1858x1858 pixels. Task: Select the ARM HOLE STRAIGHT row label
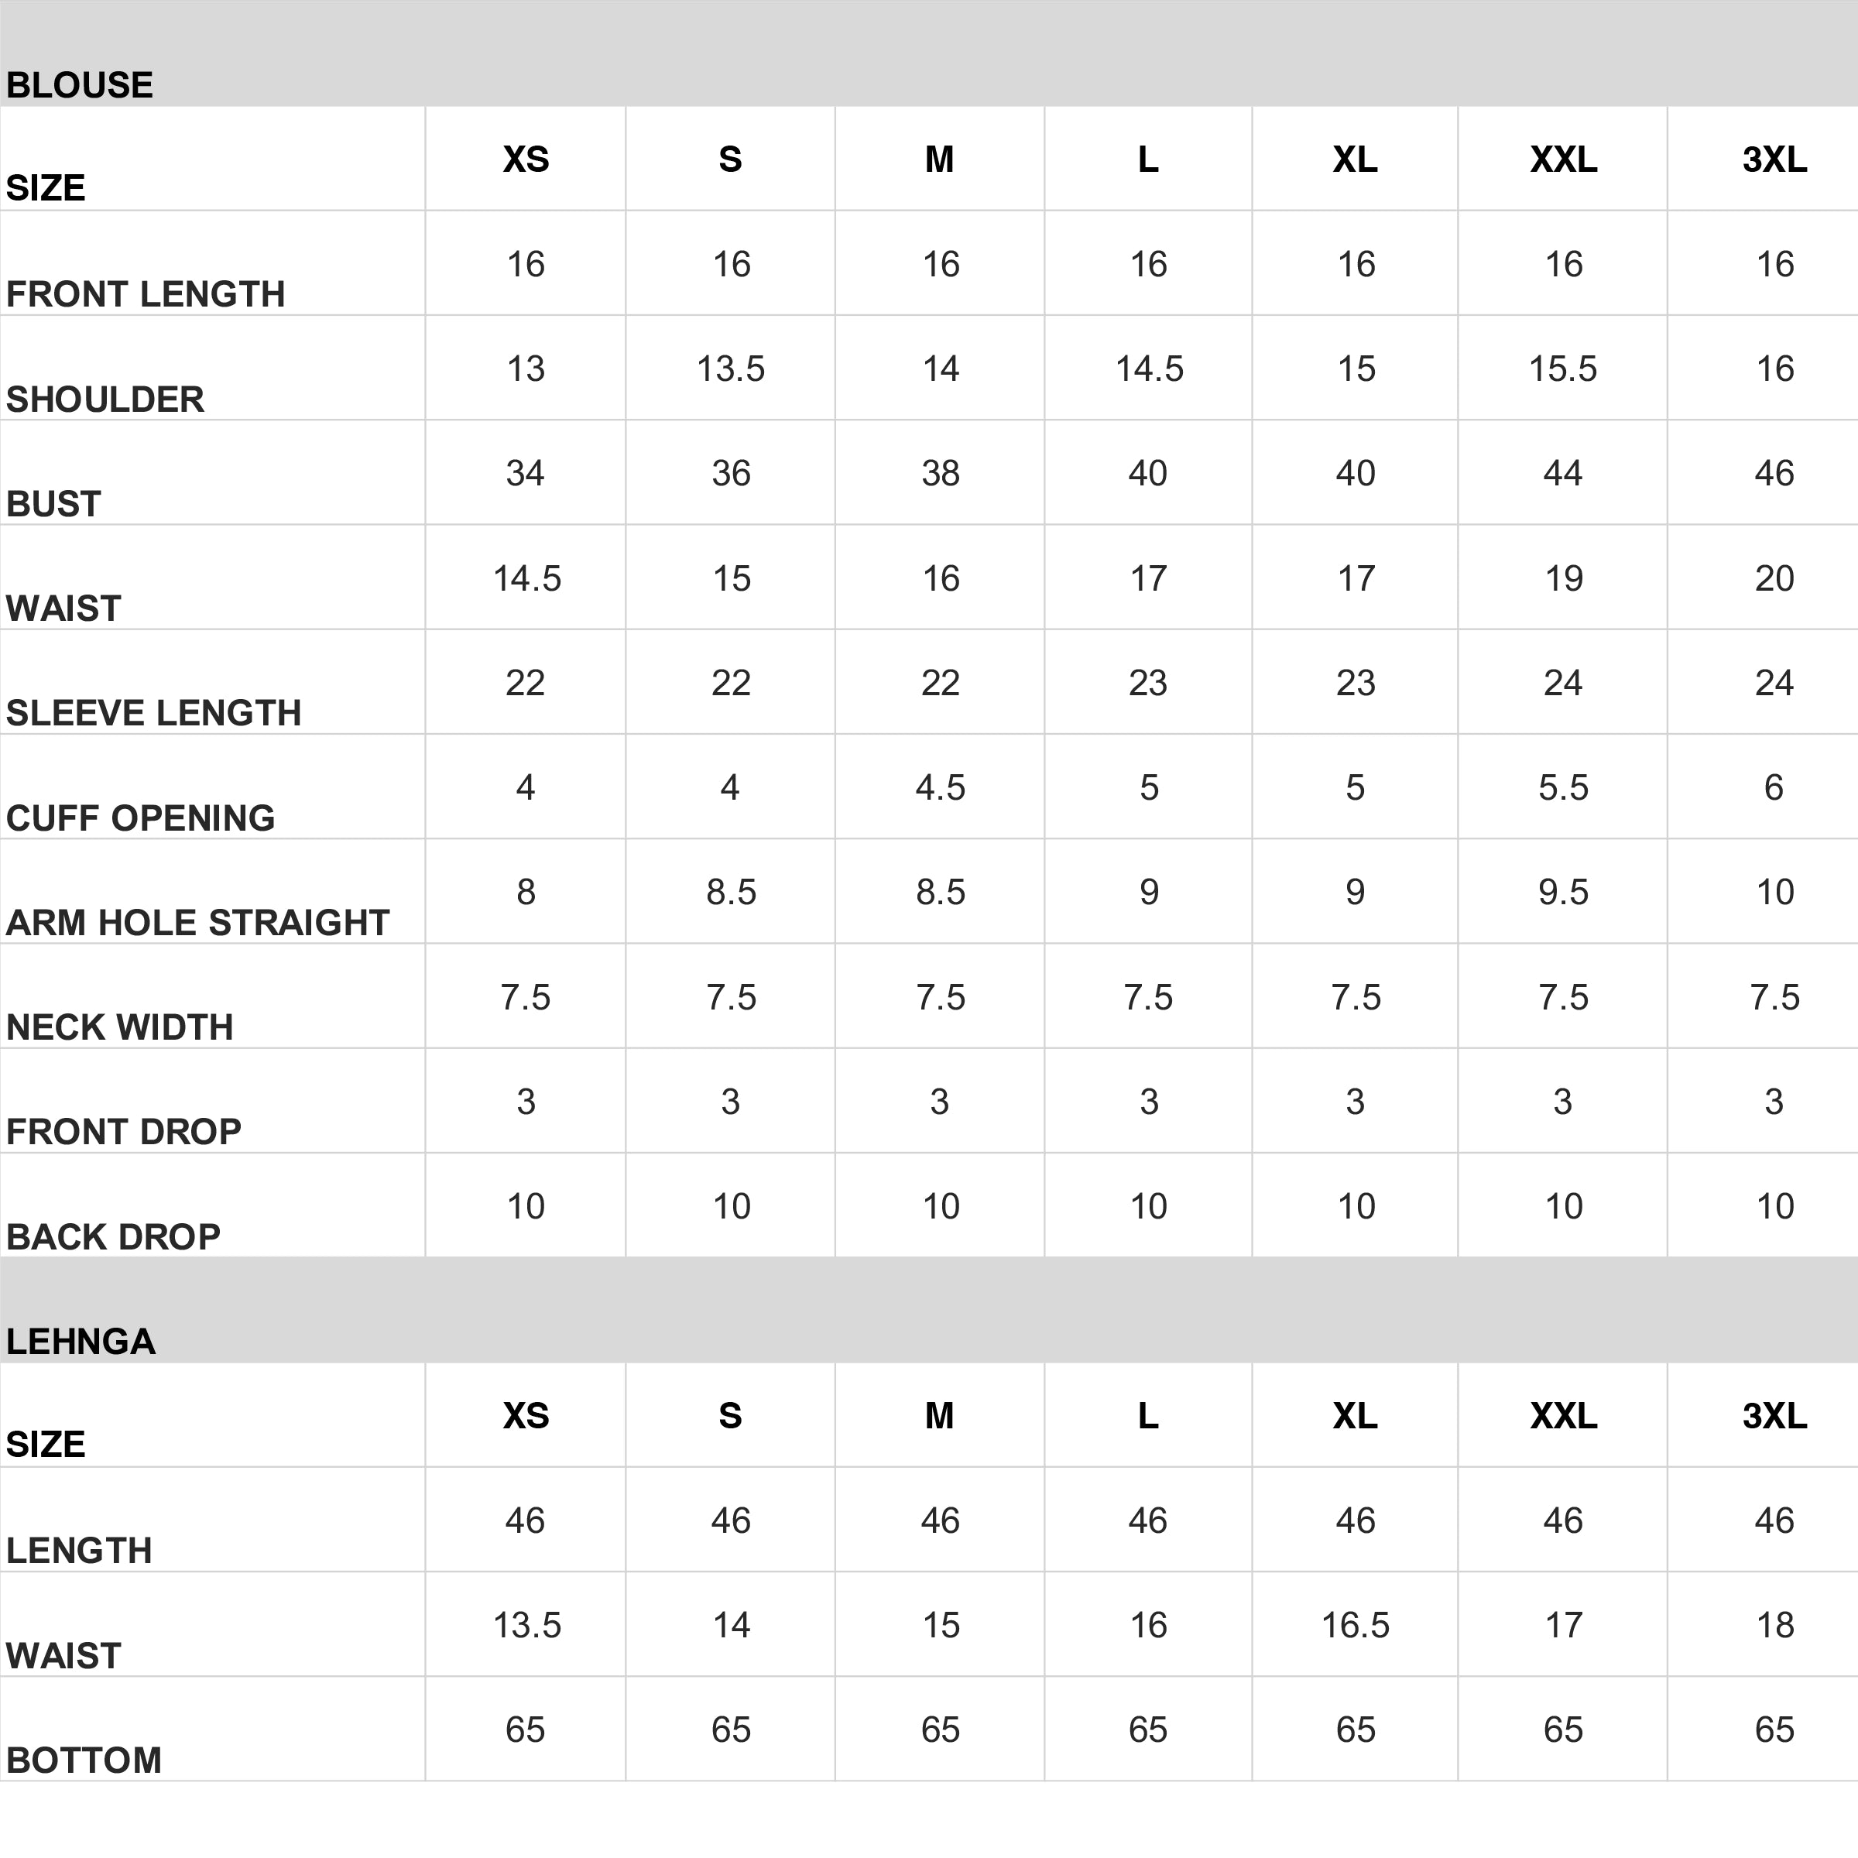point(198,922)
